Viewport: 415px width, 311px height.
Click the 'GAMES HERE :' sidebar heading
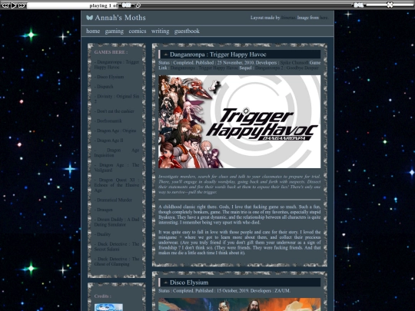click(111, 52)
